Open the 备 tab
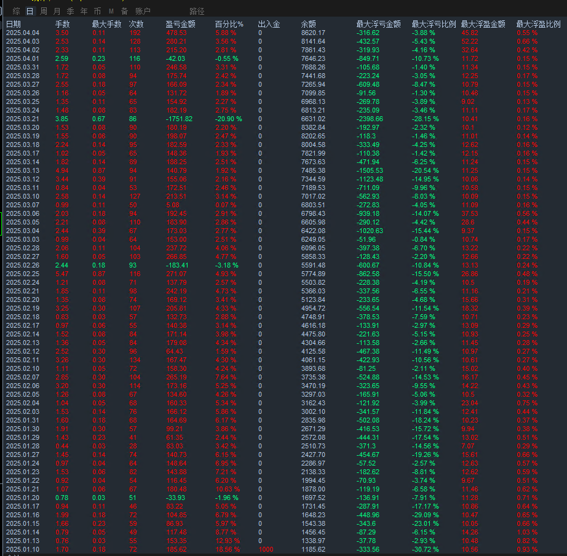This screenshot has height=556, width=567. (x=124, y=11)
